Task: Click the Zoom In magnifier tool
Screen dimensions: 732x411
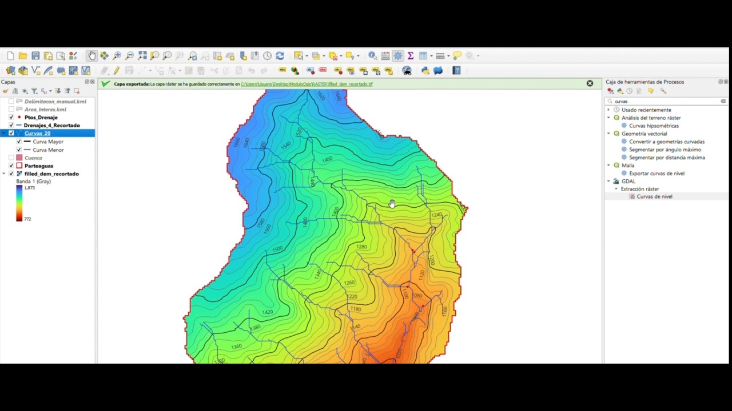Action: coord(117,56)
